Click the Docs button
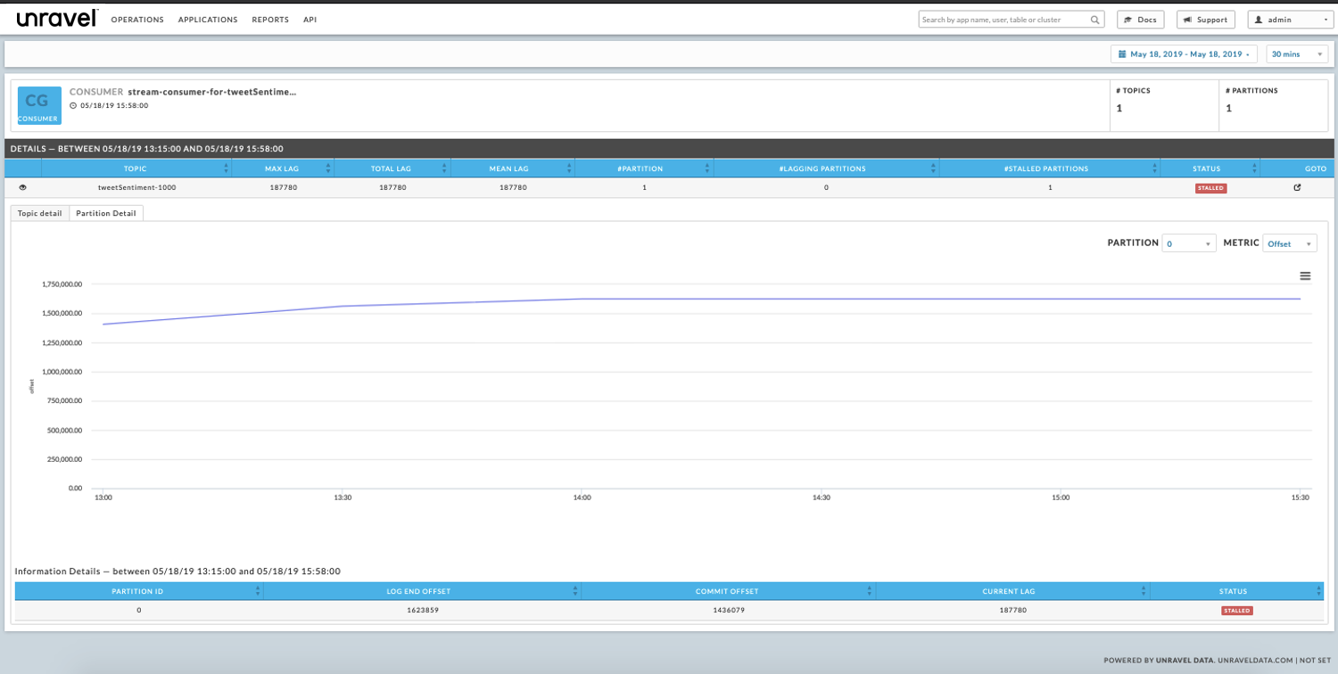Image resolution: width=1338 pixels, height=674 pixels. pyautogui.click(x=1140, y=20)
